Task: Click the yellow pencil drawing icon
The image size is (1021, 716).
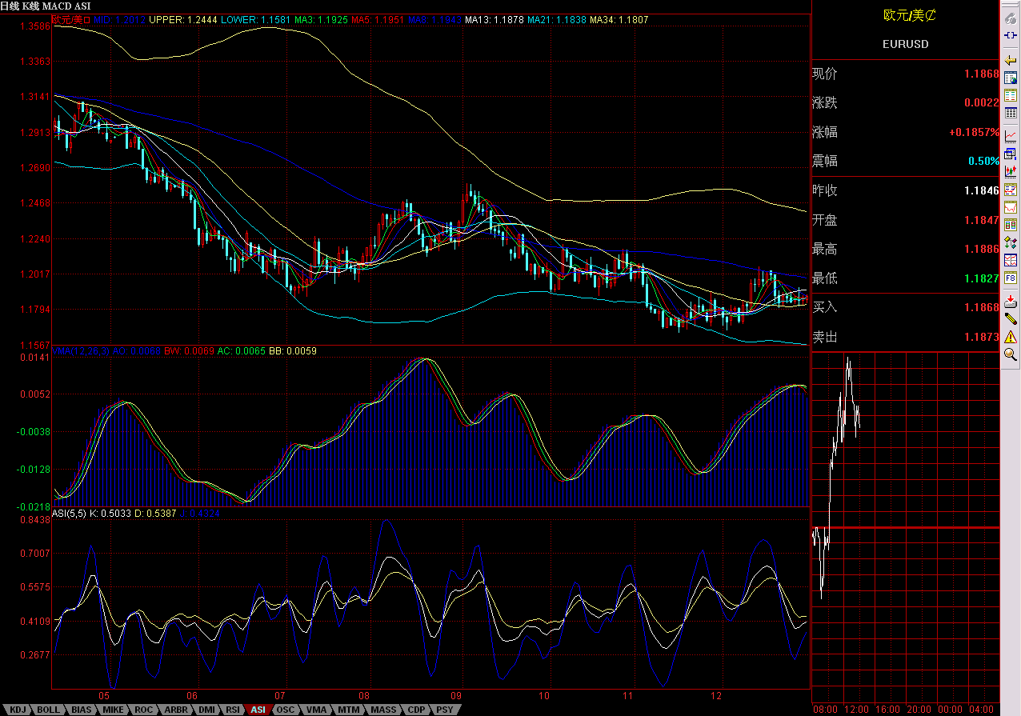Action: click(x=1011, y=318)
